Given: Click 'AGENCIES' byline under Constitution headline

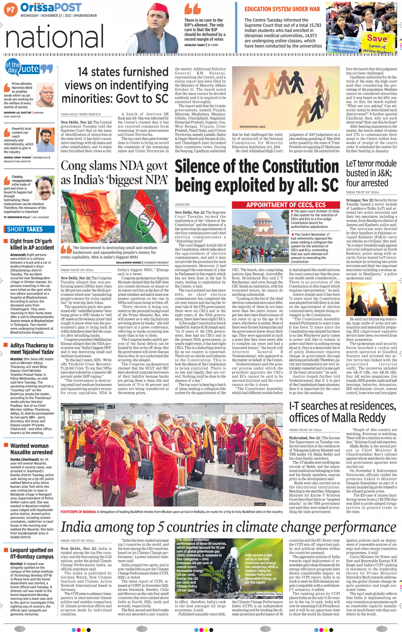Looking at the screenshot, I should coord(182,205).
